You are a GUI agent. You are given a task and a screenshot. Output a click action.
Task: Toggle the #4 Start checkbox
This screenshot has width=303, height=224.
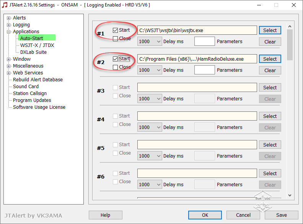[116, 116]
